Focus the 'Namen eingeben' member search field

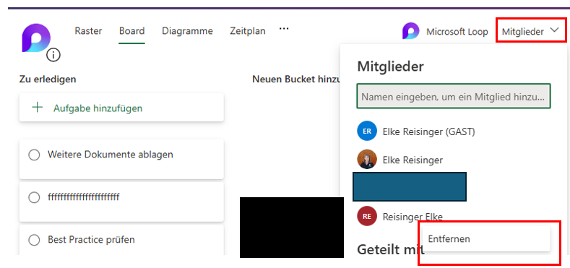[x=453, y=96]
